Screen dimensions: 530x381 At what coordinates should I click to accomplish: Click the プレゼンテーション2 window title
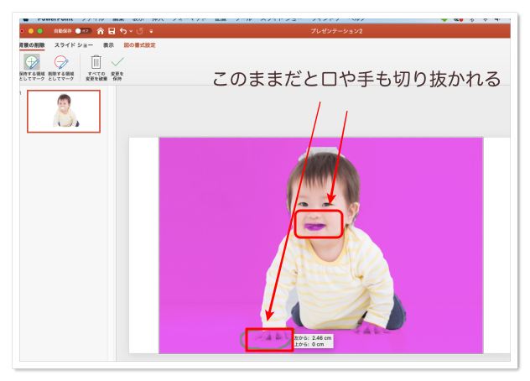click(336, 31)
